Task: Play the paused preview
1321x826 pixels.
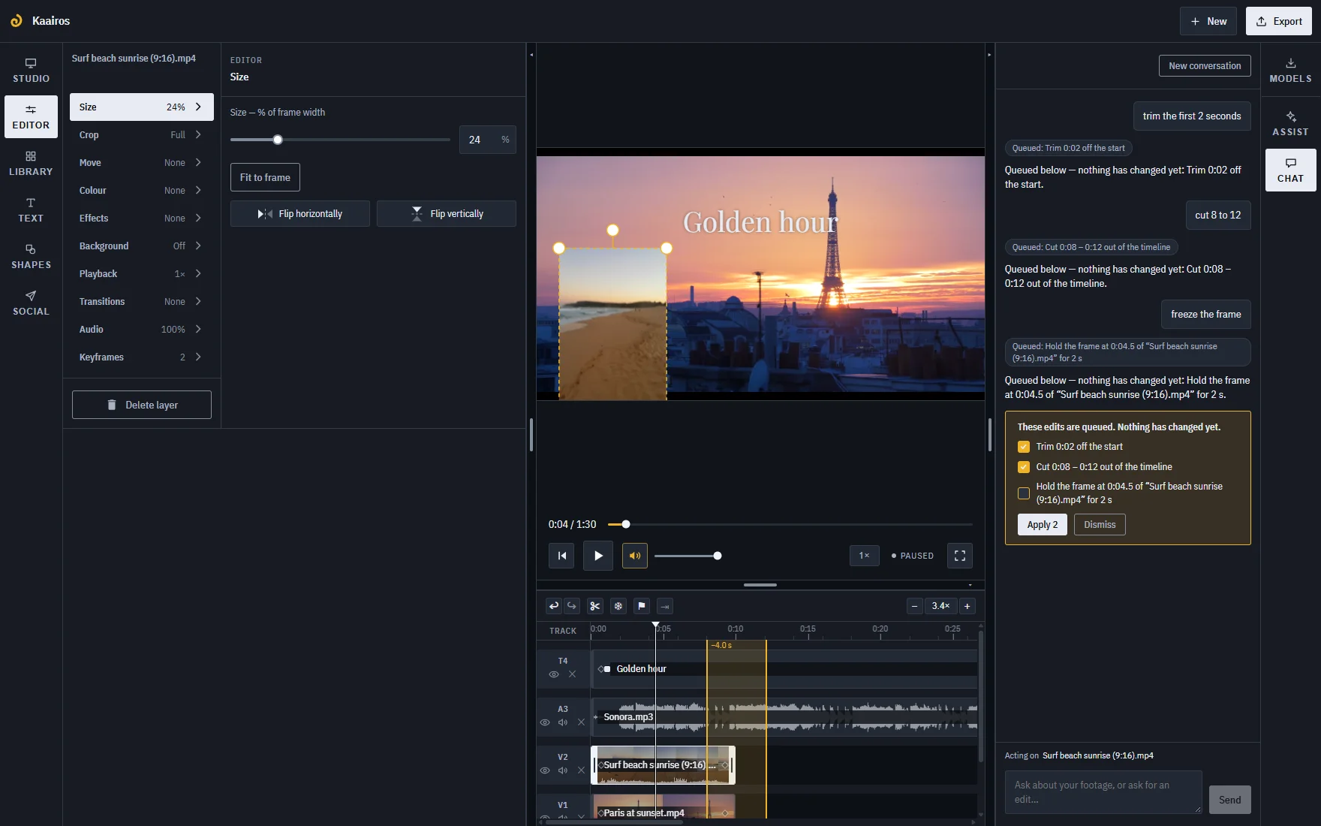Action: coord(598,556)
